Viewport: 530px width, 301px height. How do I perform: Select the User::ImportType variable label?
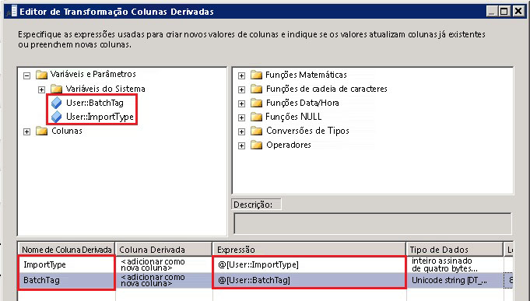tap(100, 117)
